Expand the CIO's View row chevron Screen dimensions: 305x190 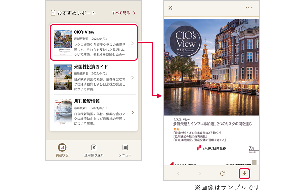(x=133, y=43)
